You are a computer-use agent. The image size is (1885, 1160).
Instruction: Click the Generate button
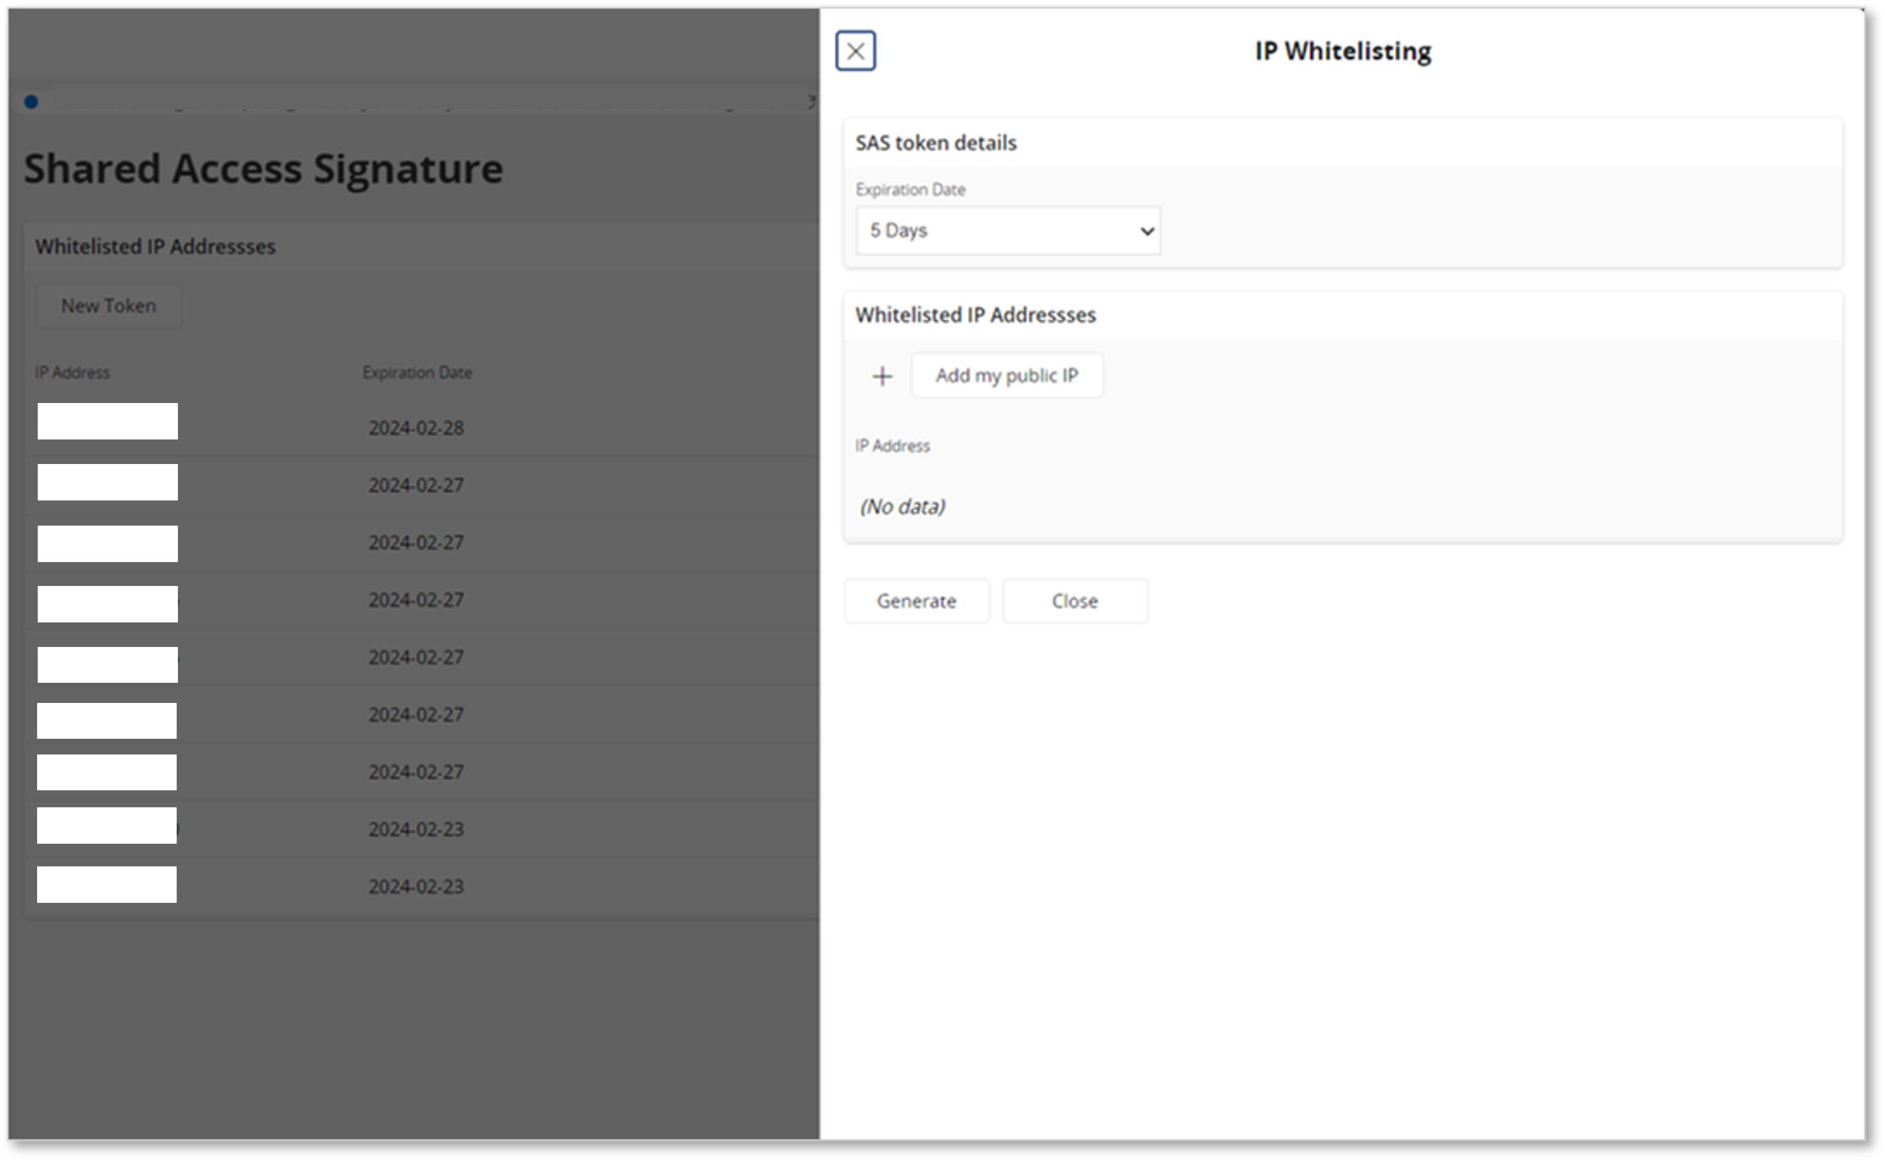(916, 600)
